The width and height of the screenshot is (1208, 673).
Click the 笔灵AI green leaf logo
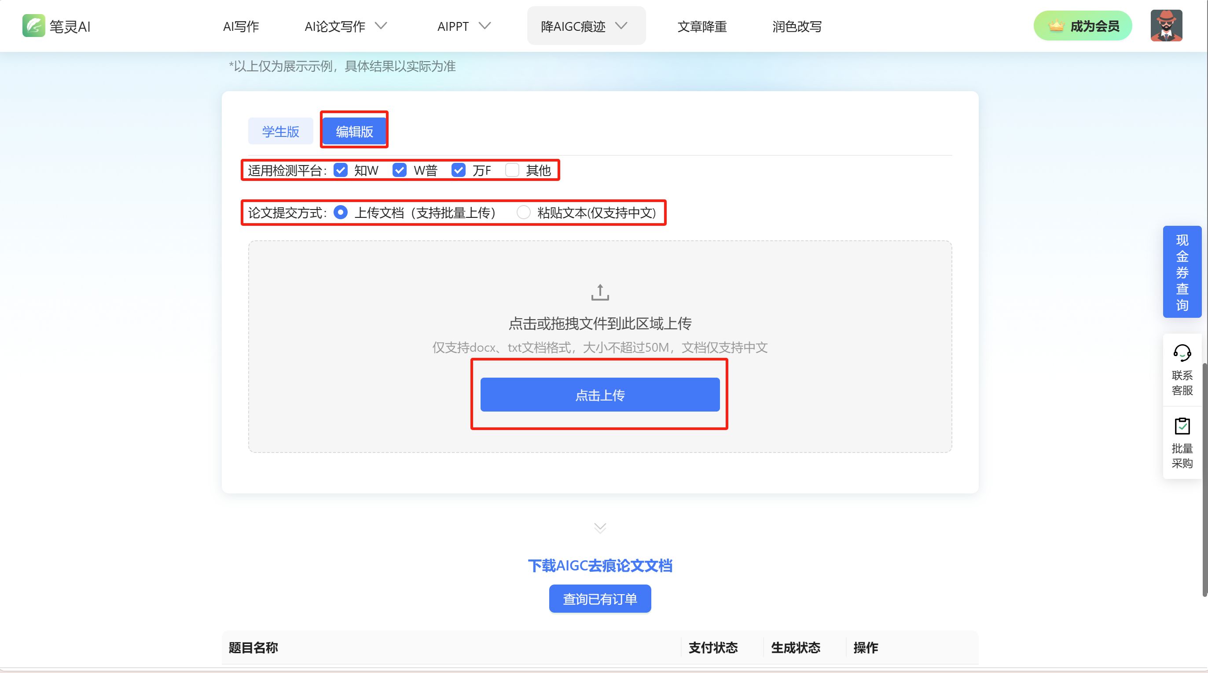coord(34,26)
